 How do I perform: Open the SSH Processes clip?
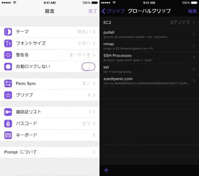(149, 57)
